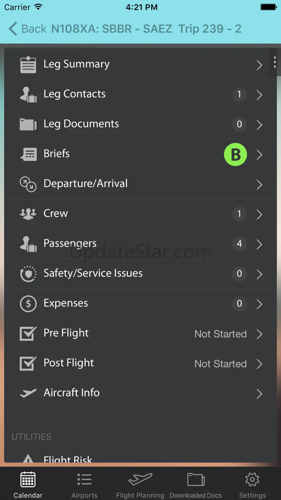
Task: Open the Settings tab
Action: click(x=252, y=485)
